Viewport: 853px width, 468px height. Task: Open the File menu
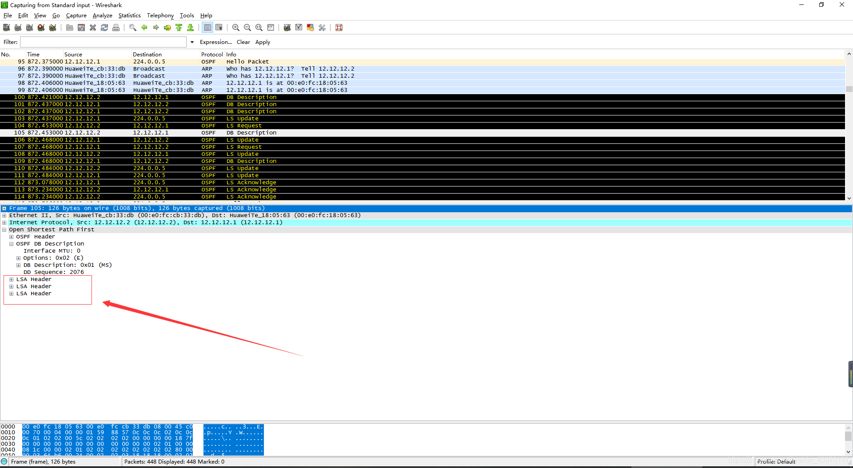(x=8, y=16)
